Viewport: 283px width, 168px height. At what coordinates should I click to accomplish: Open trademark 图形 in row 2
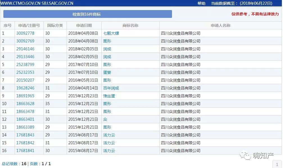107,41
